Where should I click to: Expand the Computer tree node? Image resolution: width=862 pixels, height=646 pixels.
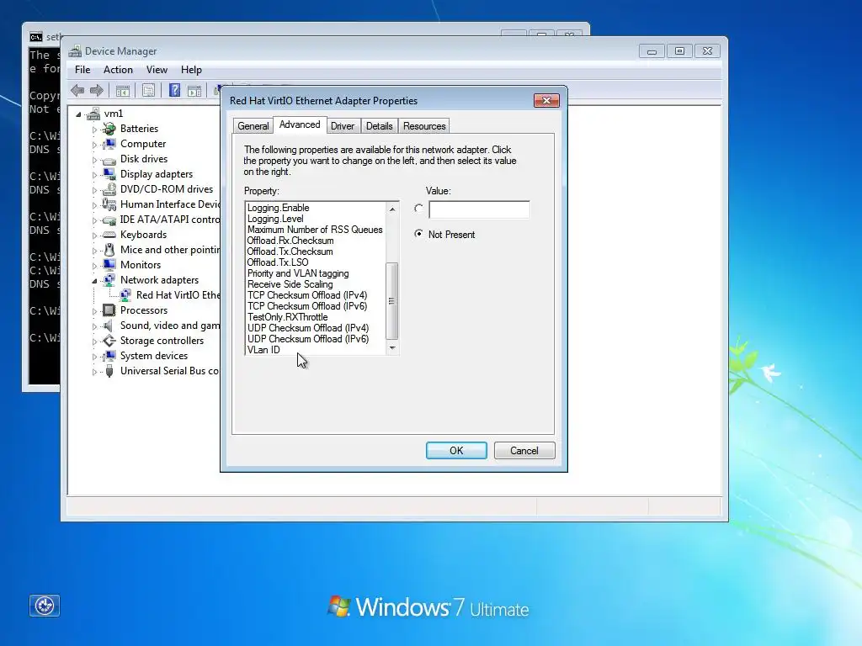94,145
